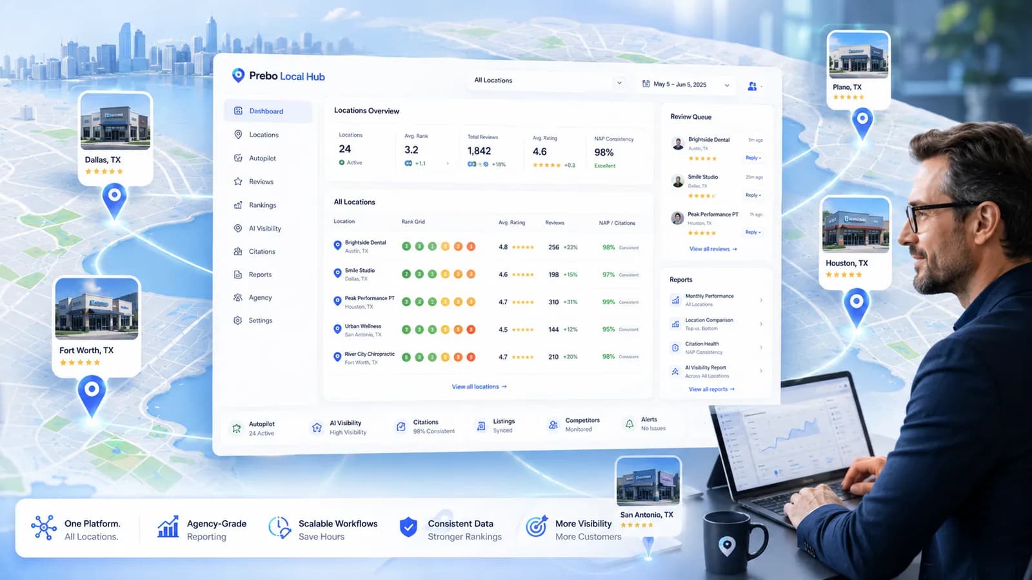
Task: Expand the All Locations dropdown
Action: pos(548,81)
